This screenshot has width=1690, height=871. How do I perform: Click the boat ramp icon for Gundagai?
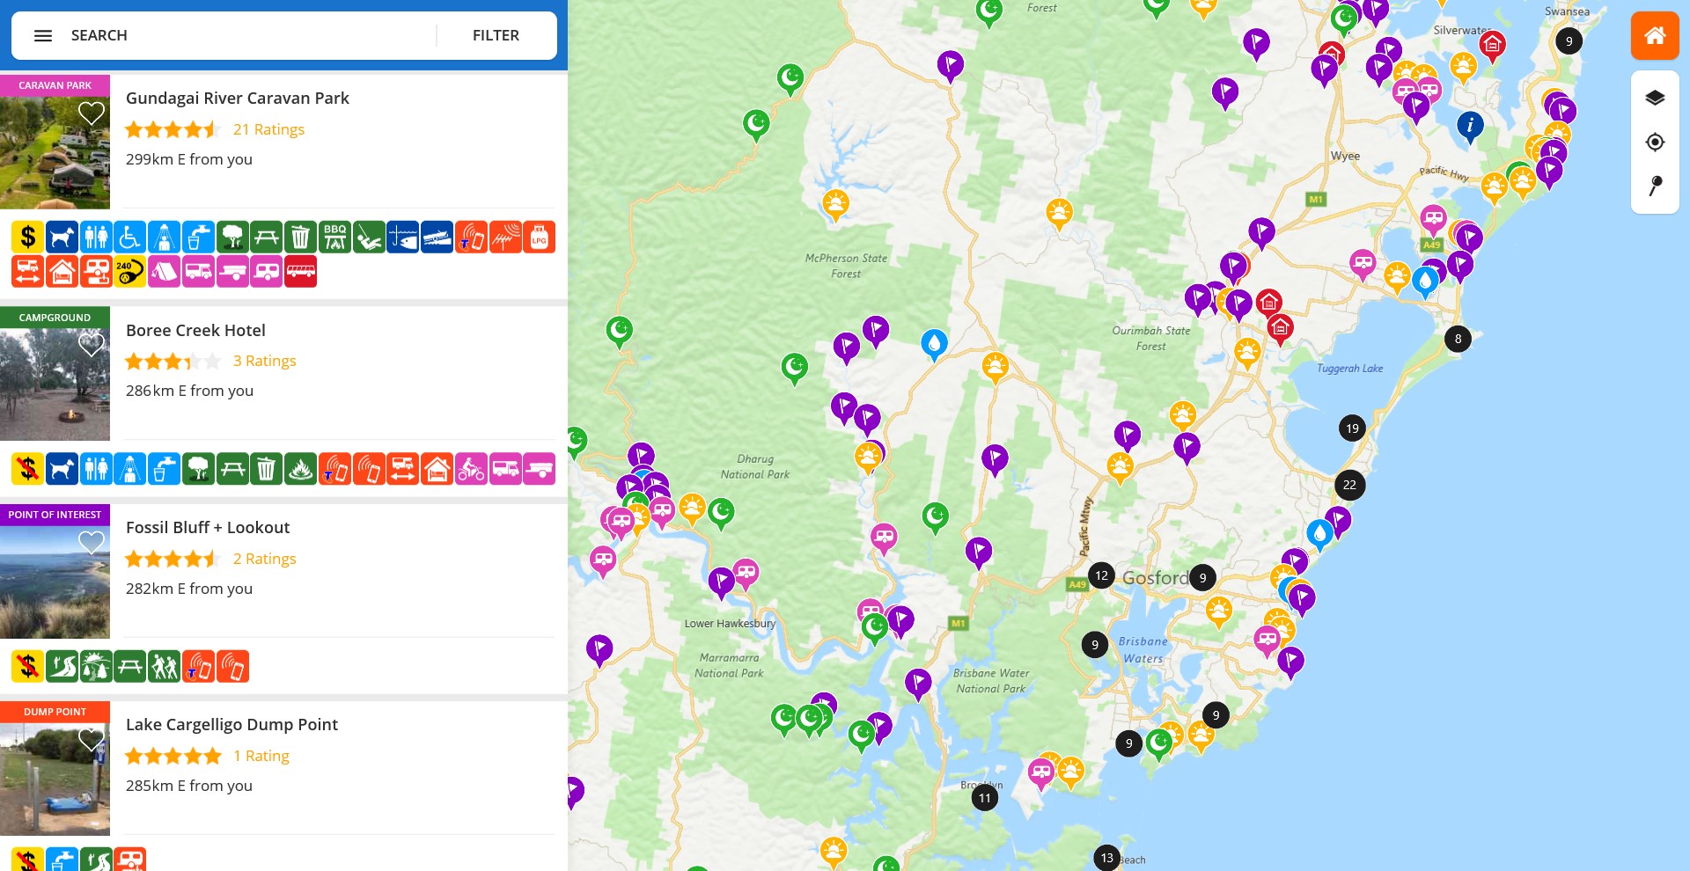(437, 237)
